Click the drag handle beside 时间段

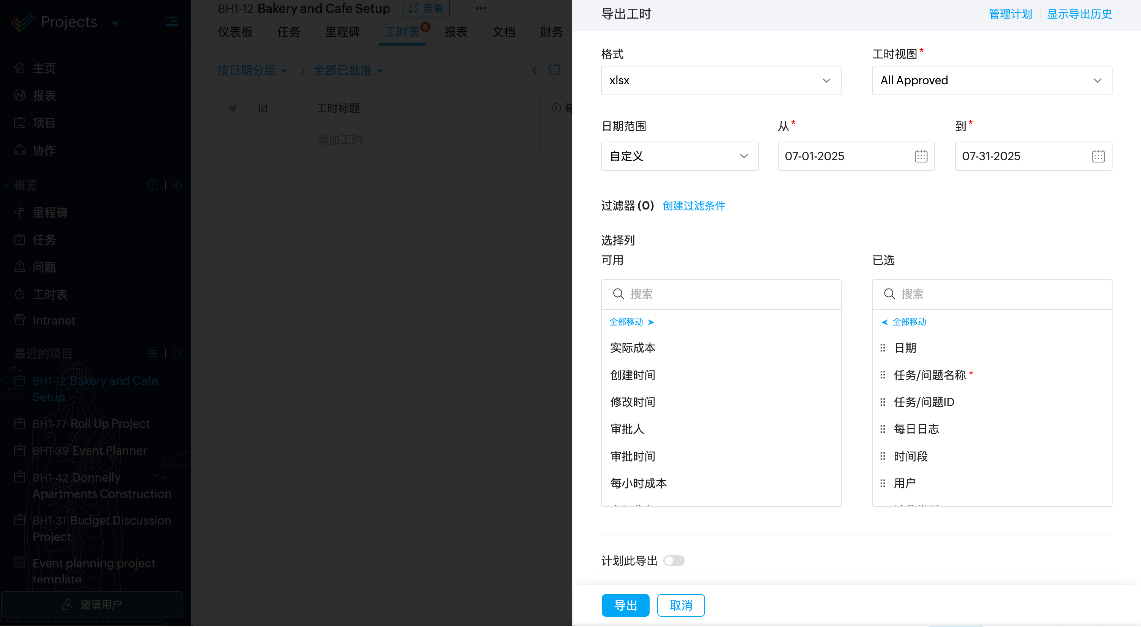883,457
